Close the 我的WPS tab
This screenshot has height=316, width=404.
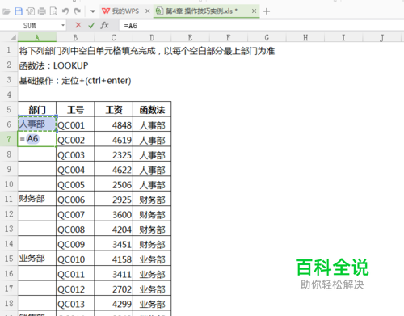[147, 11]
